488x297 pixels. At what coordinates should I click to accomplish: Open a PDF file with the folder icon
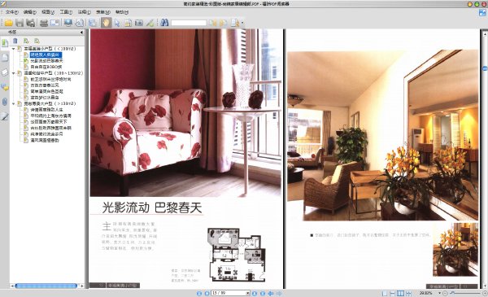click(x=8, y=23)
